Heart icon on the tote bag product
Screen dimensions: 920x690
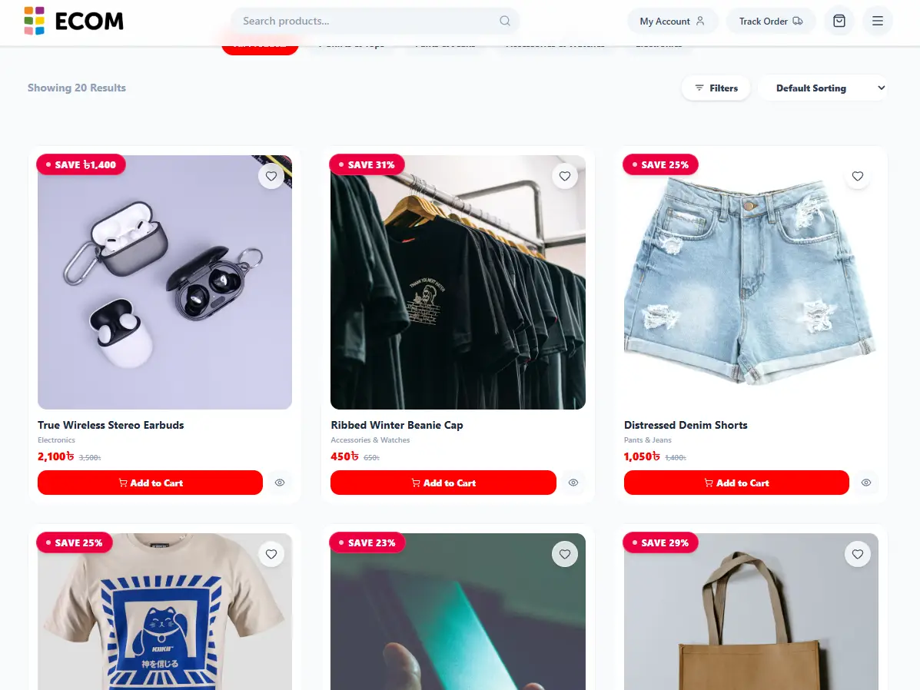pyautogui.click(x=857, y=554)
